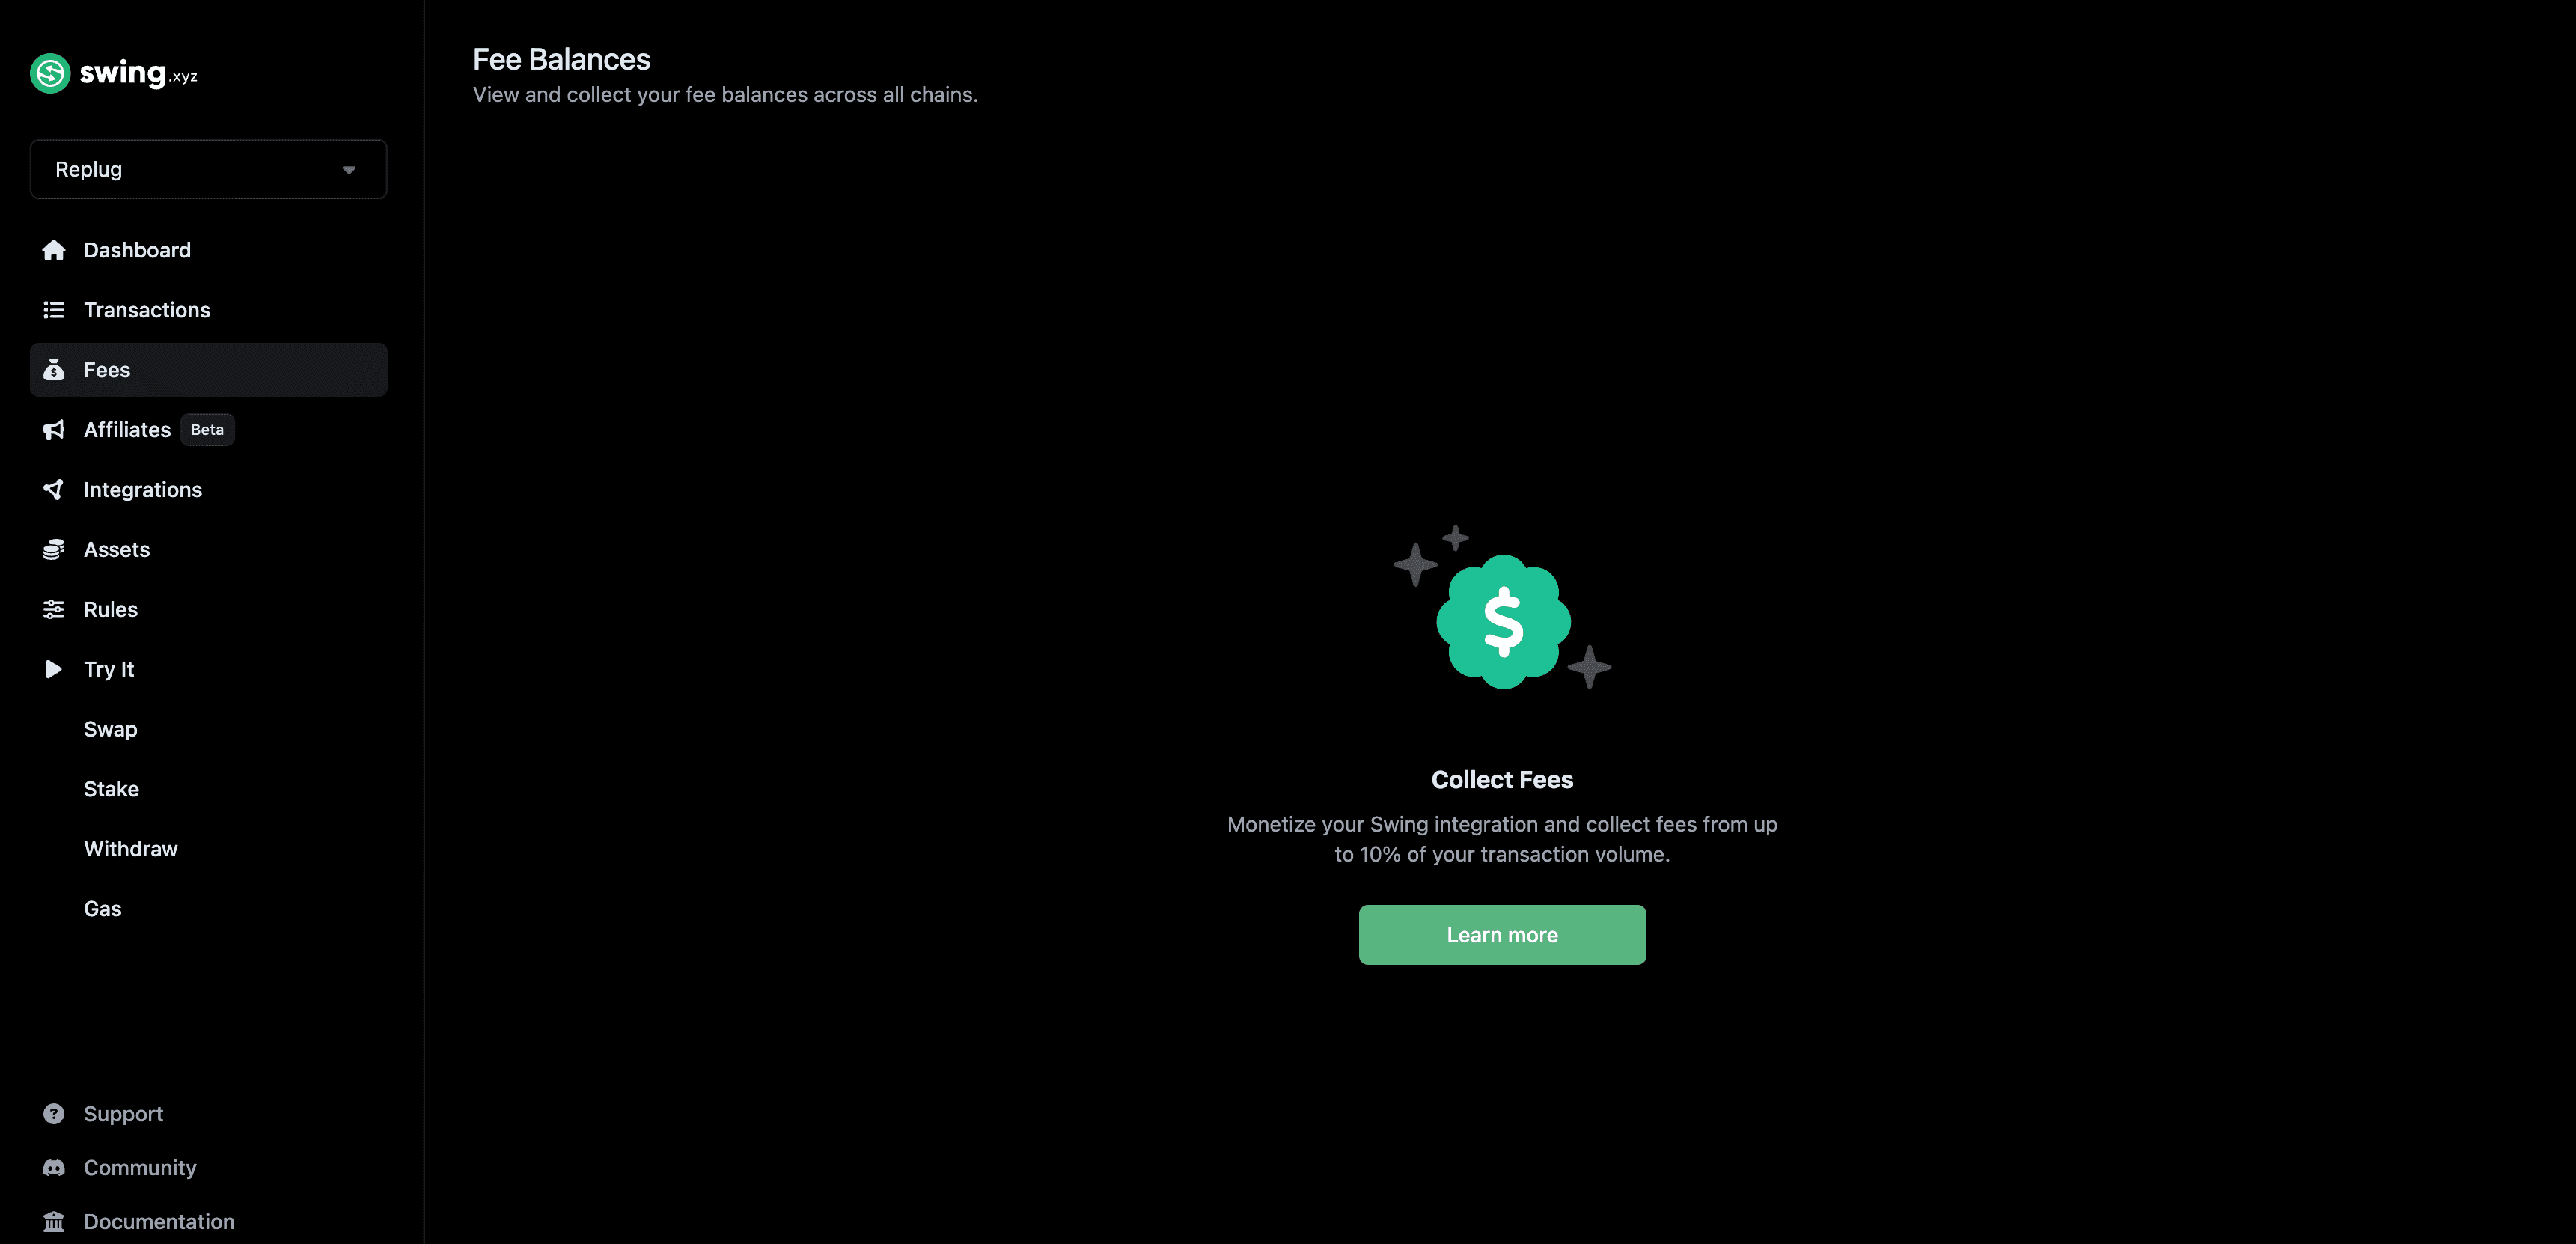Screen dimensions: 2576x1244
Task: Click Community link in sidebar
Action: 140,1168
